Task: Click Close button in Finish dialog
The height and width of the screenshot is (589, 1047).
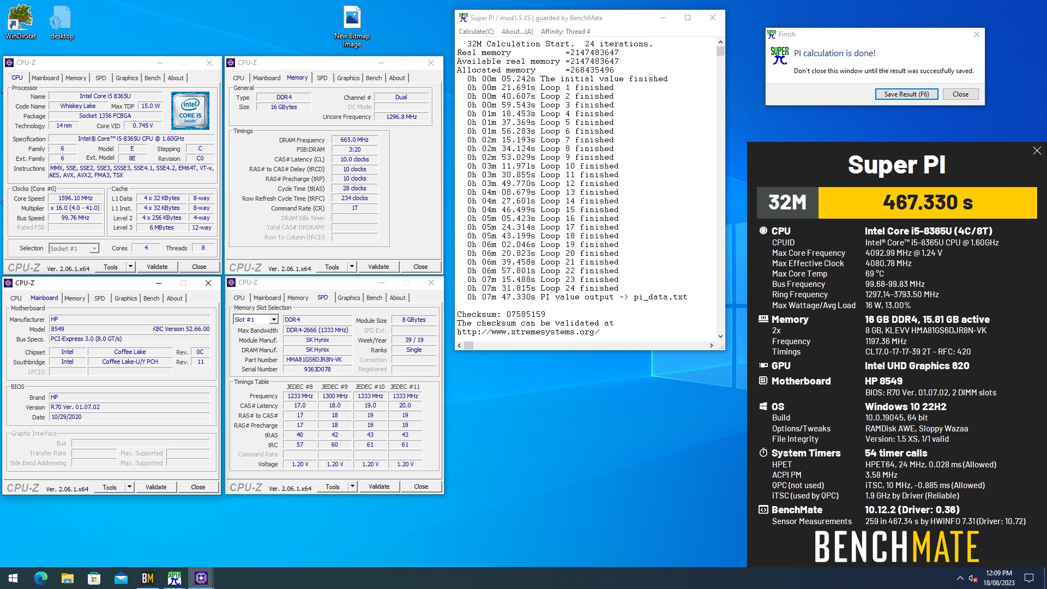Action: 960,94
